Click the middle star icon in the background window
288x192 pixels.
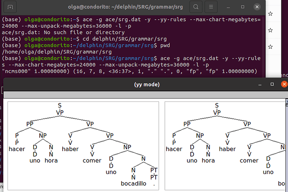click(x=270, y=30)
